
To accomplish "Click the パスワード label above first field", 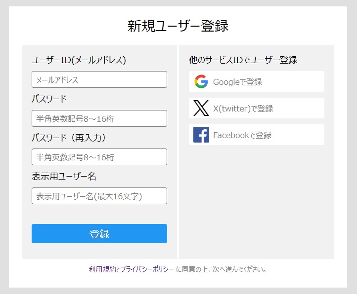I will point(49,99).
